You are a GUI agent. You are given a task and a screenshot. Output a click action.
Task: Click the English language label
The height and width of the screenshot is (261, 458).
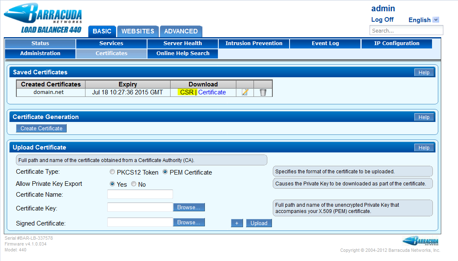point(419,20)
